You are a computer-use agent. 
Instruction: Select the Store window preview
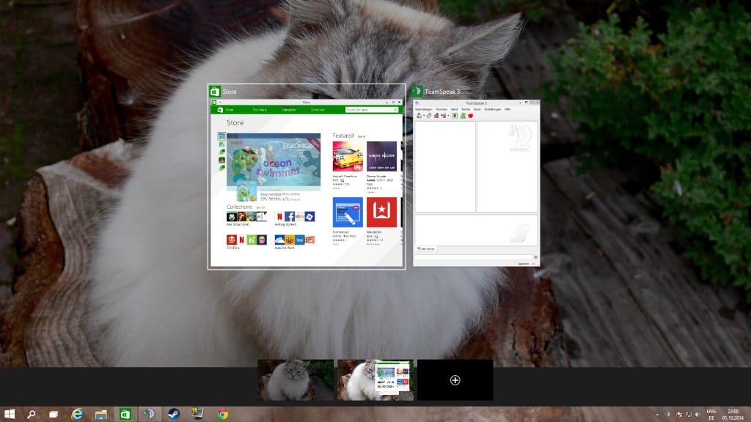click(x=307, y=183)
